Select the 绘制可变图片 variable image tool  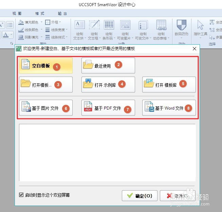click(x=125, y=30)
